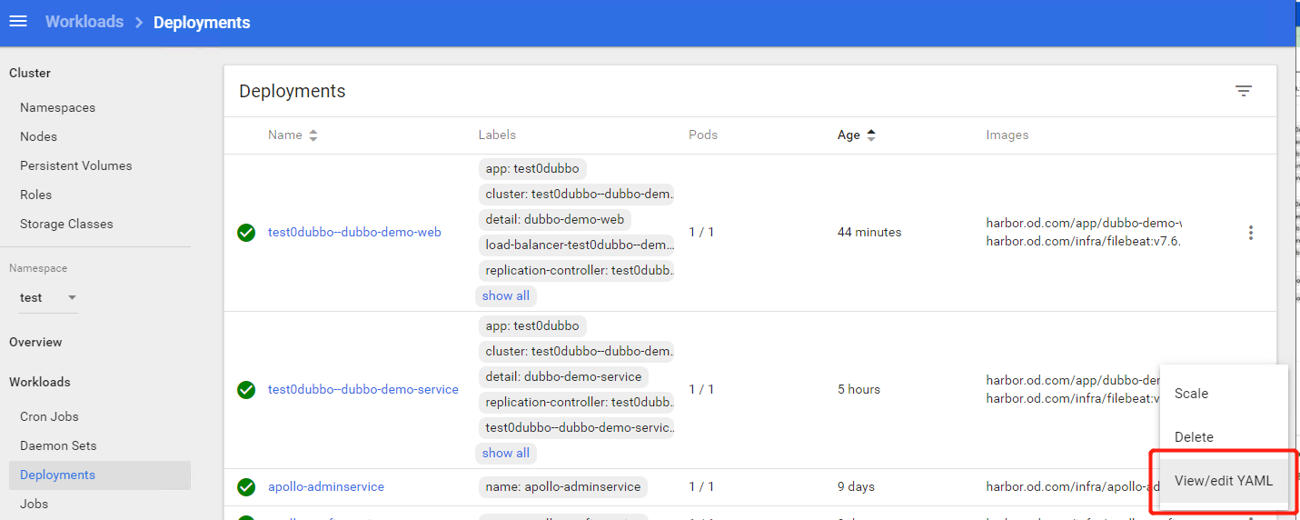Go to Workloads in the breadcrumb

click(84, 22)
